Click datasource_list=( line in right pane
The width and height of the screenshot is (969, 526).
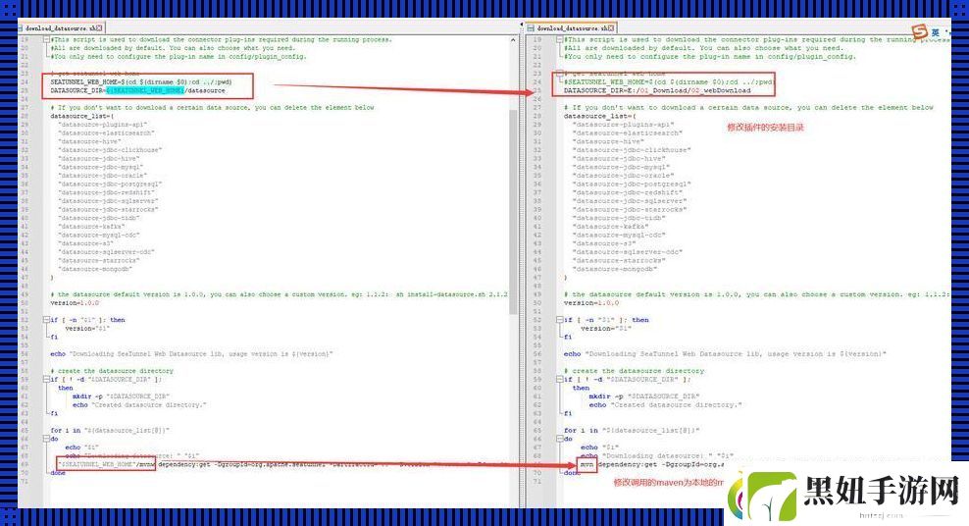pos(599,116)
